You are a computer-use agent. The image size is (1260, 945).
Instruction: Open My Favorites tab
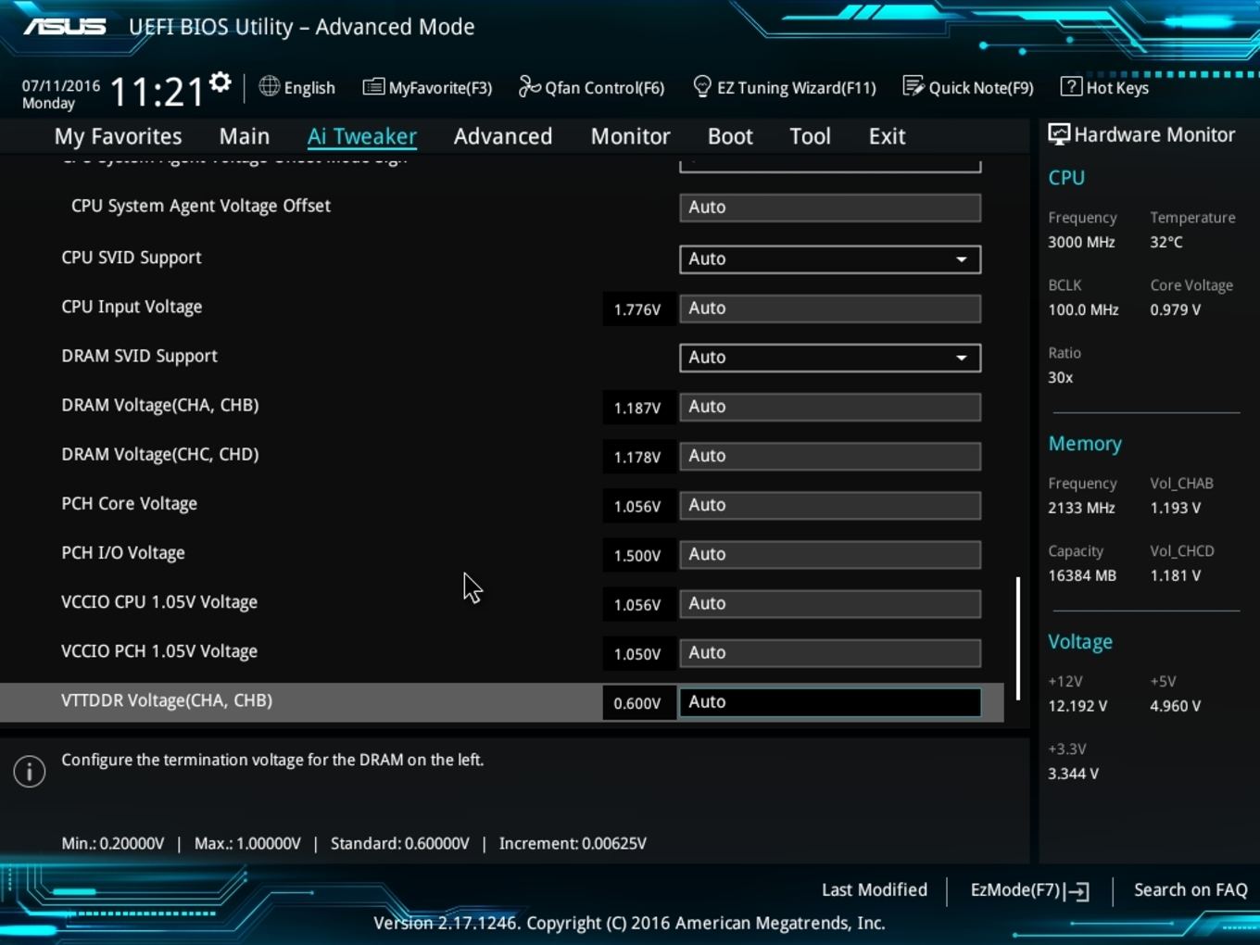point(119,136)
